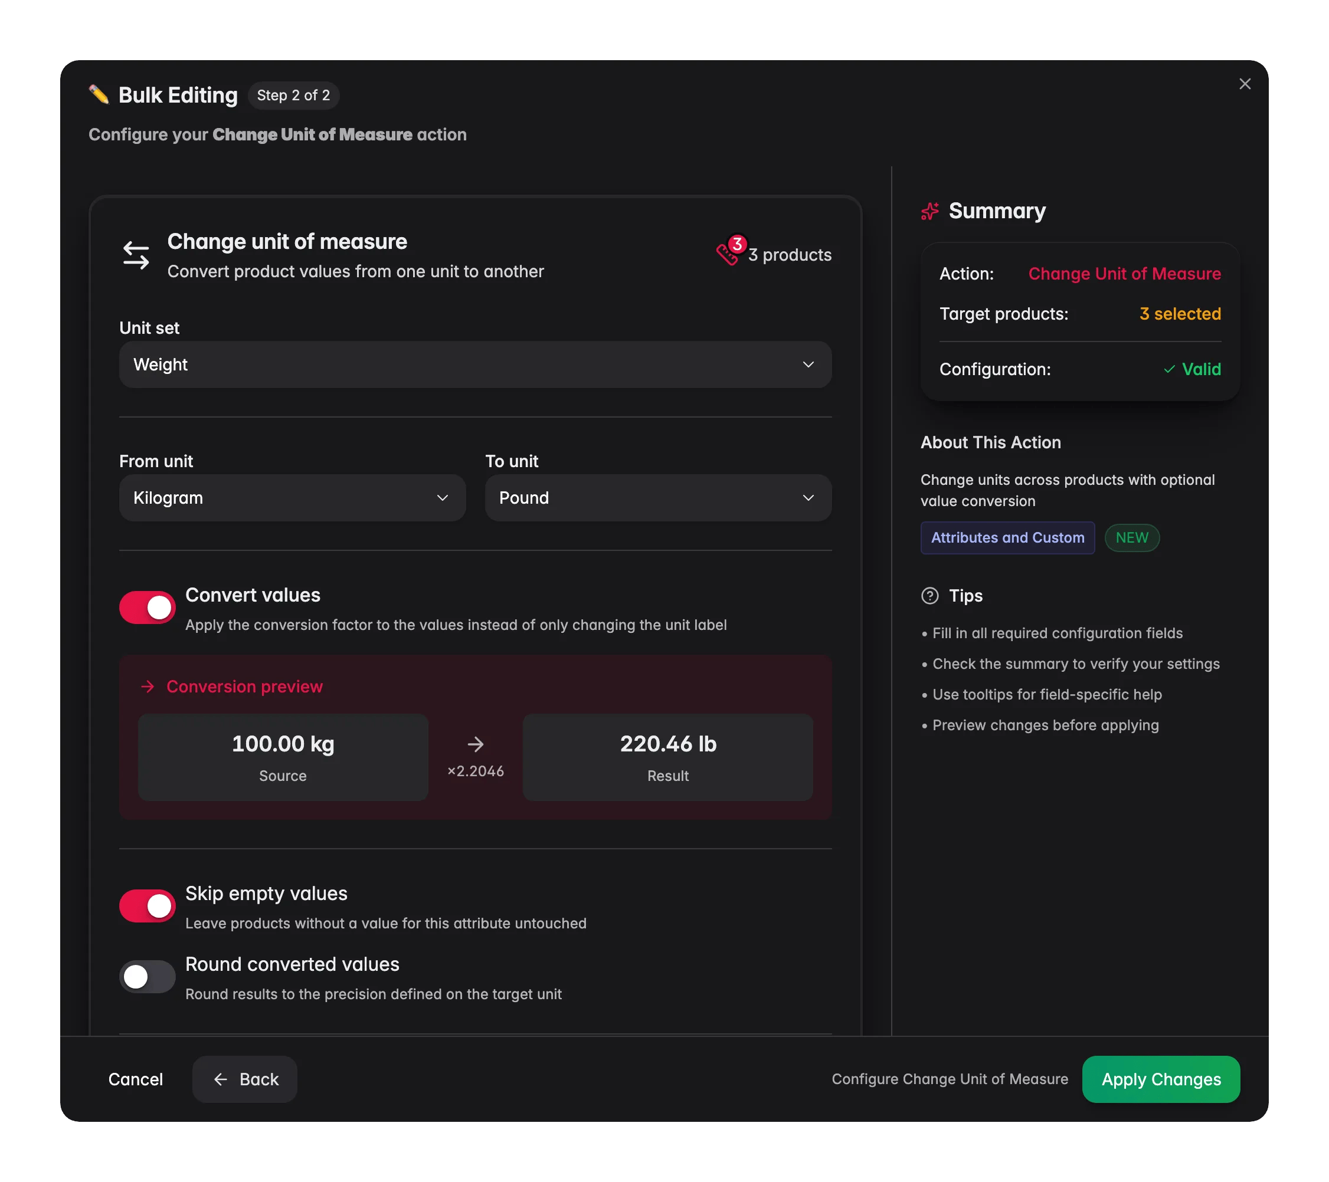Close the Bulk Editing dialog
Viewport: 1329px width, 1182px height.
(x=1245, y=84)
